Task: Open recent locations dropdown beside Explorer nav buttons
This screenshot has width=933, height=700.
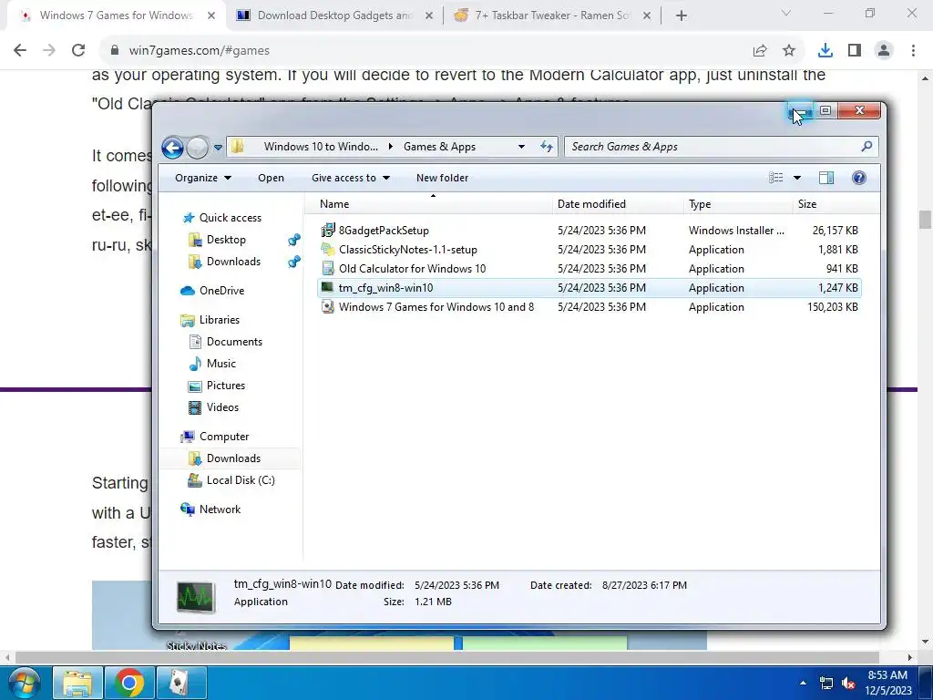Action: point(218,147)
